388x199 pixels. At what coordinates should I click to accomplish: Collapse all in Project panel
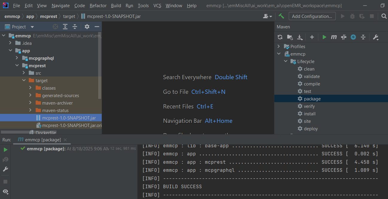pyautogui.click(x=75, y=27)
